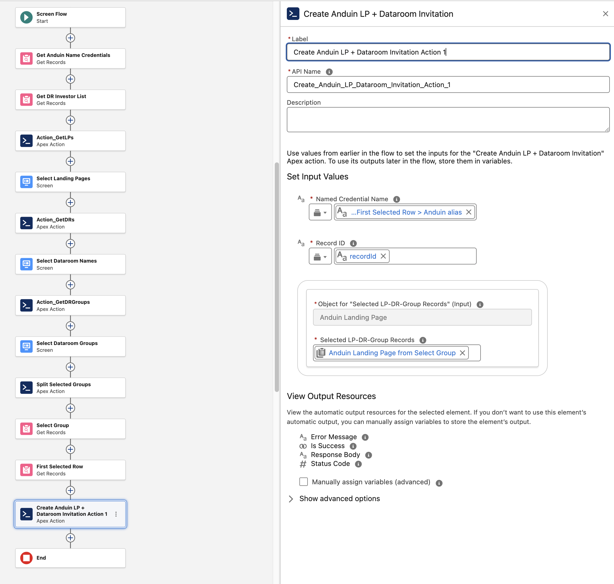Add element after Action_GetLPs
Viewport: 614px width, 584px height.
tap(70, 161)
